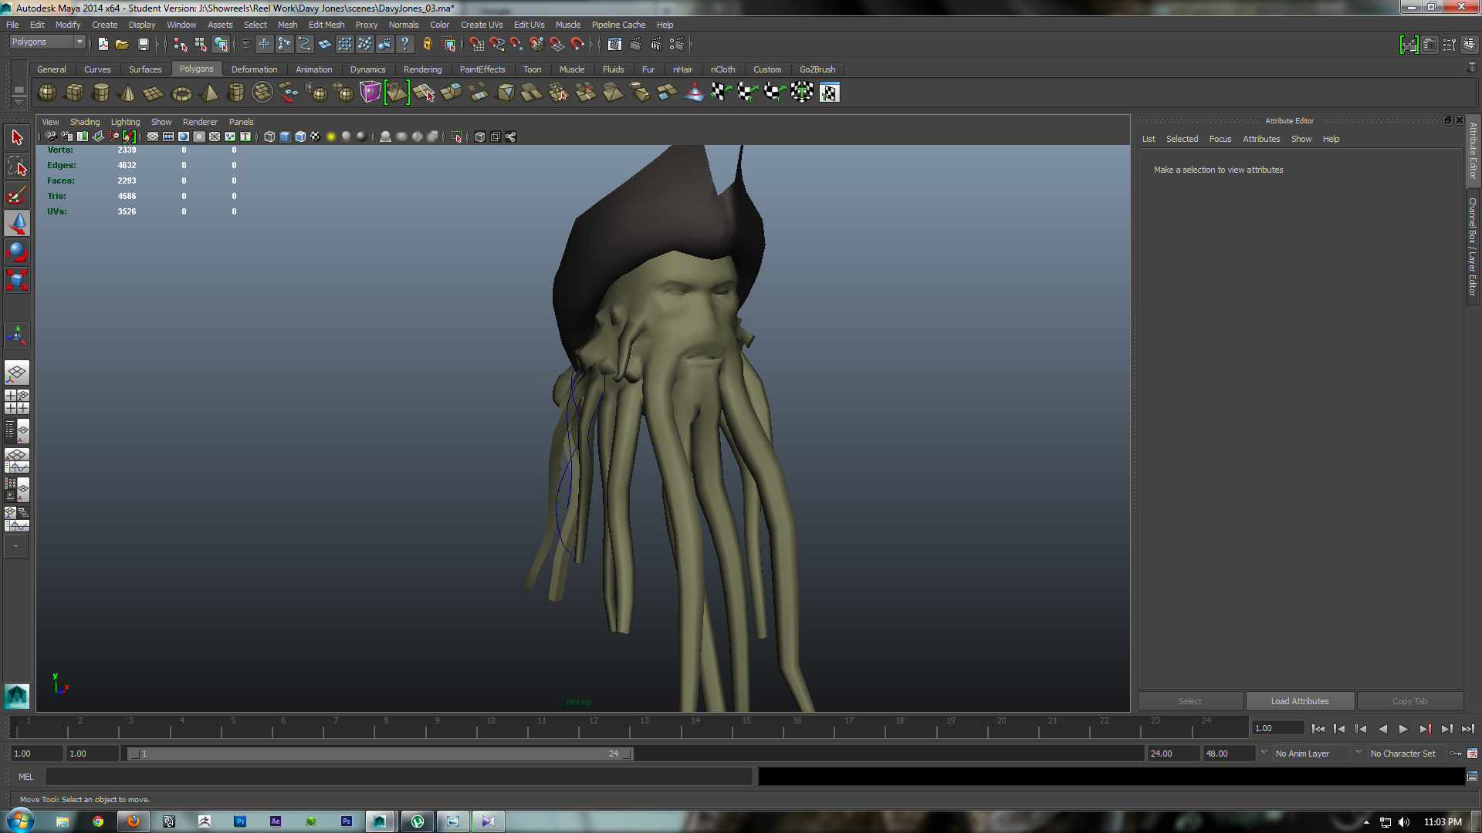Open the Channel Box / Layer Editor side tab
The height and width of the screenshot is (833, 1482).
coord(1473,247)
